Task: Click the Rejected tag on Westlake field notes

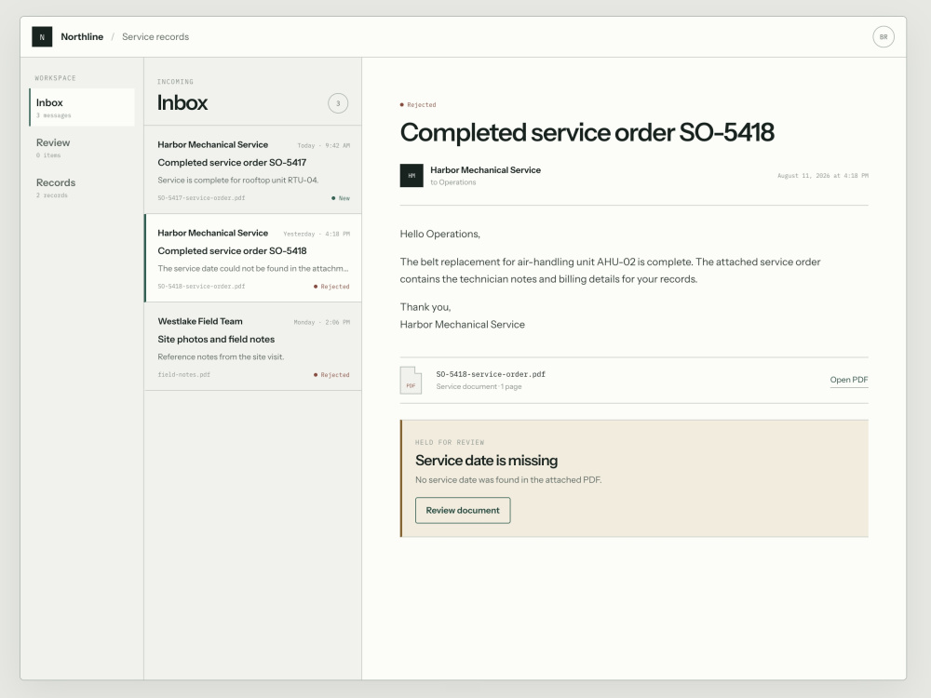Action: click(331, 375)
